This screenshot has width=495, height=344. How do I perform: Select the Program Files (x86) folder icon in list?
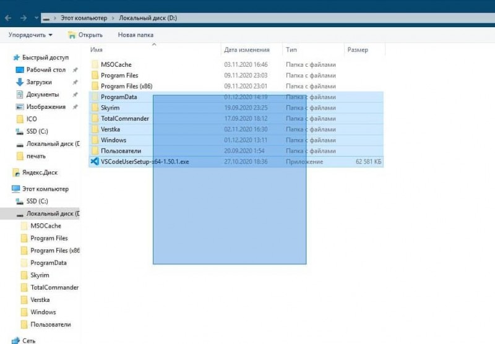[x=95, y=86]
